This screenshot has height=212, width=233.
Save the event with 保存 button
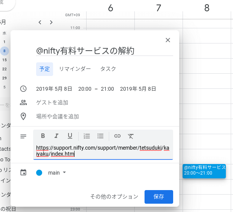159,197
